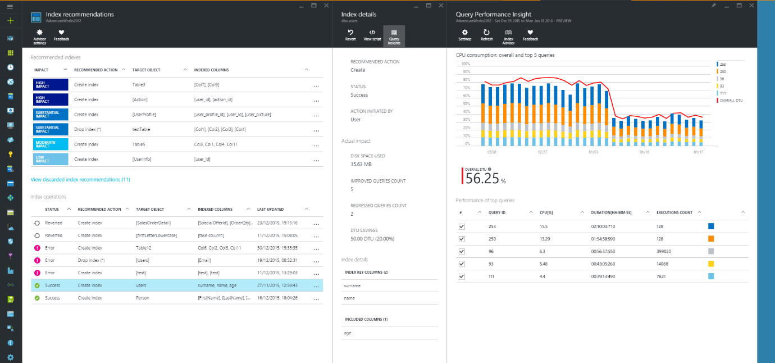Click the orange swatch for query 250
Viewport: 775px width, 363px height.
(x=711, y=238)
